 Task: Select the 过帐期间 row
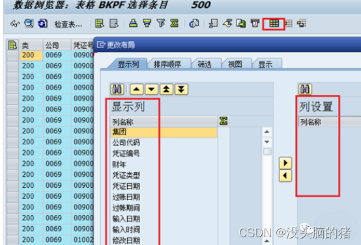click(164, 208)
